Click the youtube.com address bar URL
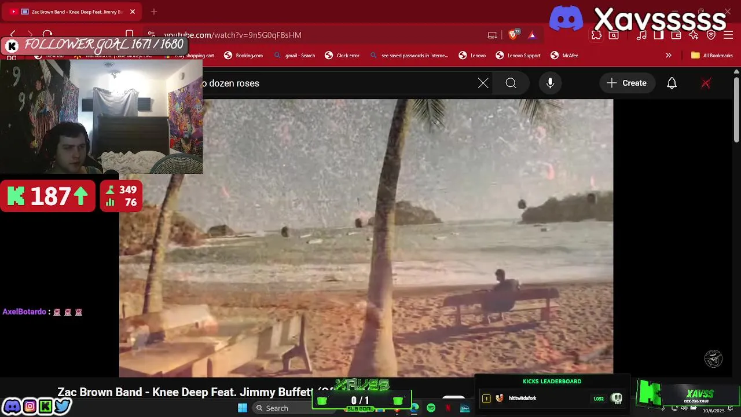 (x=233, y=35)
